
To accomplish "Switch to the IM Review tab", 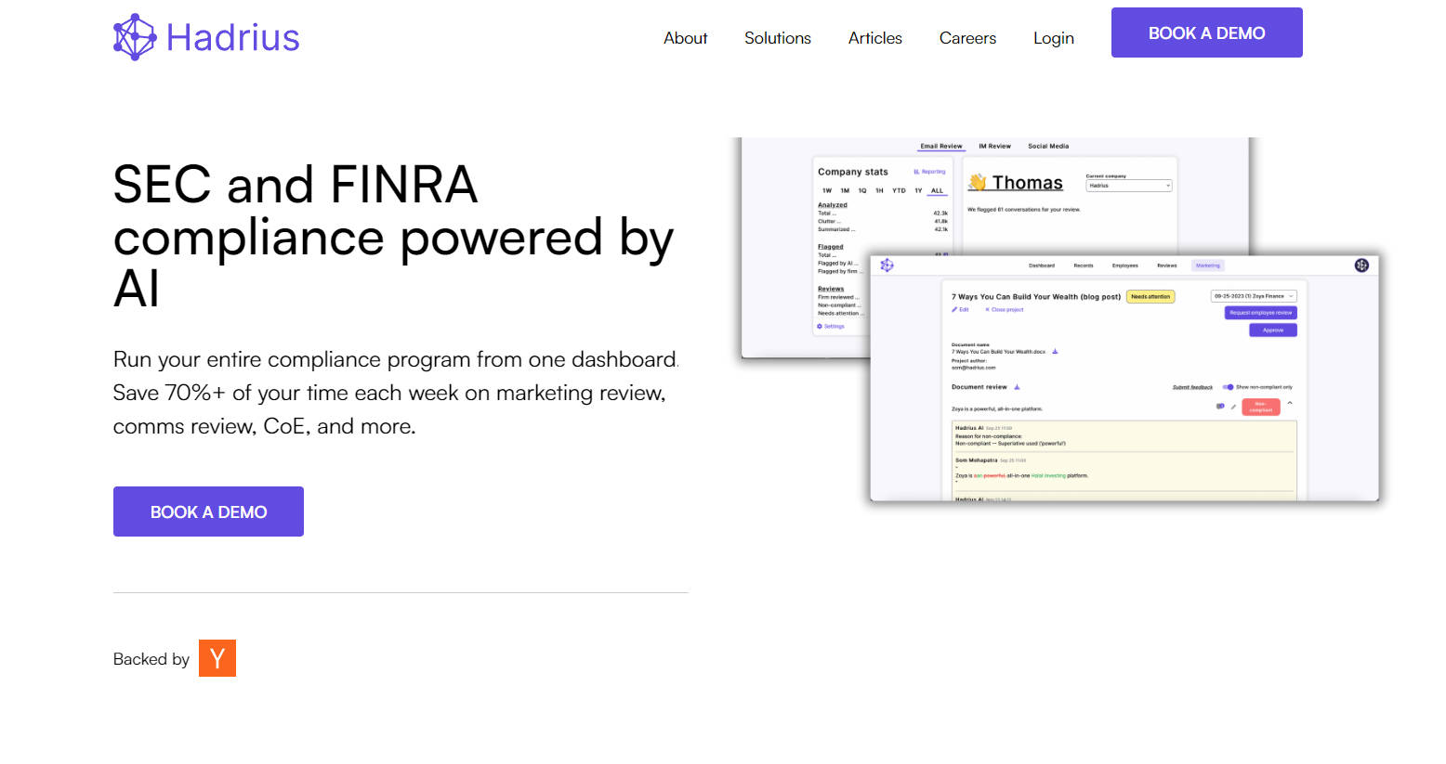I will 994,147.
